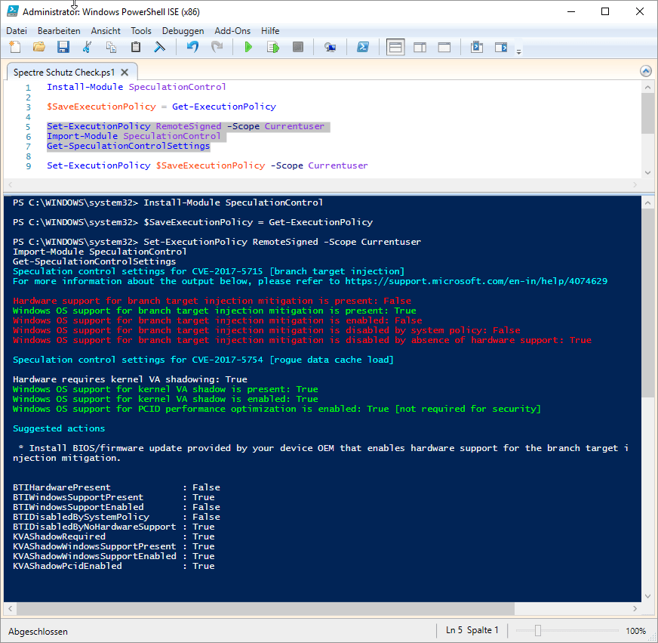The height and width of the screenshot is (643, 658).
Task: Click the New script icon
Action: (15, 48)
